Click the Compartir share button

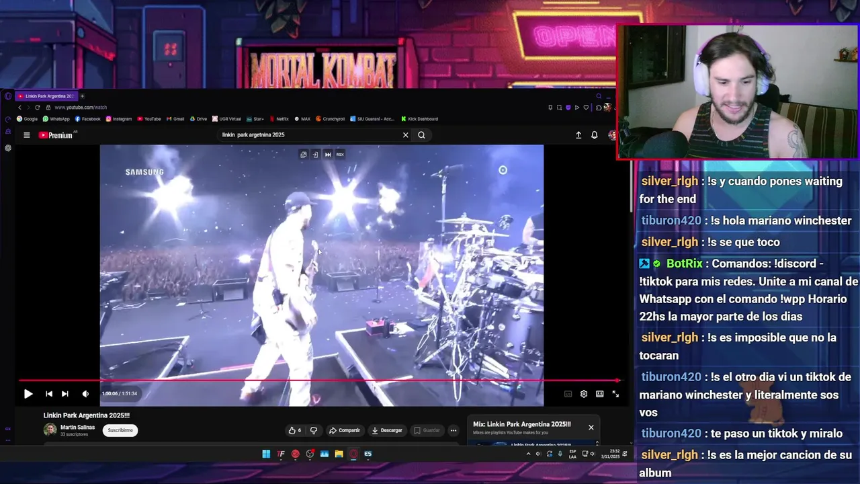tap(345, 430)
